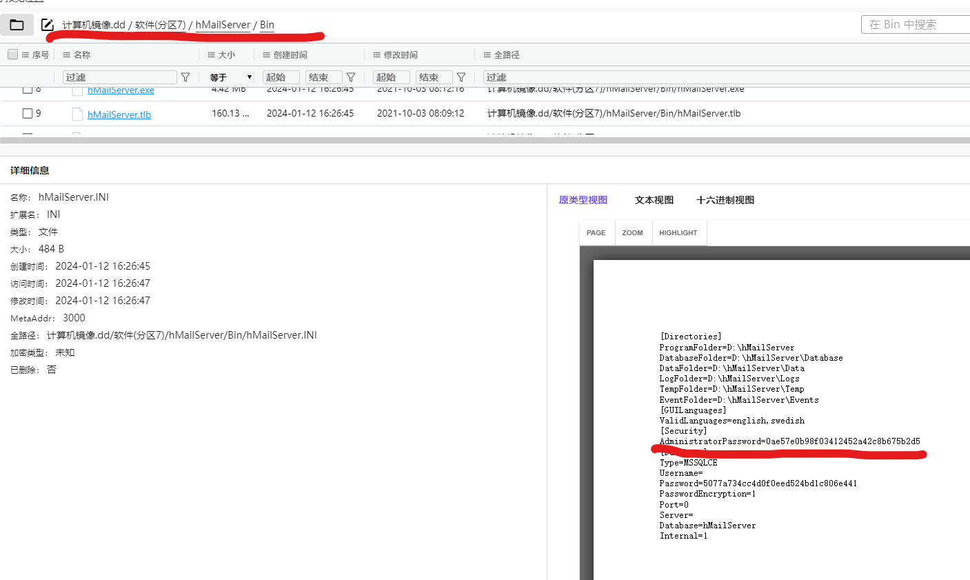
Task: Click the 加密类型 value 未知
Action: [x=65, y=352]
